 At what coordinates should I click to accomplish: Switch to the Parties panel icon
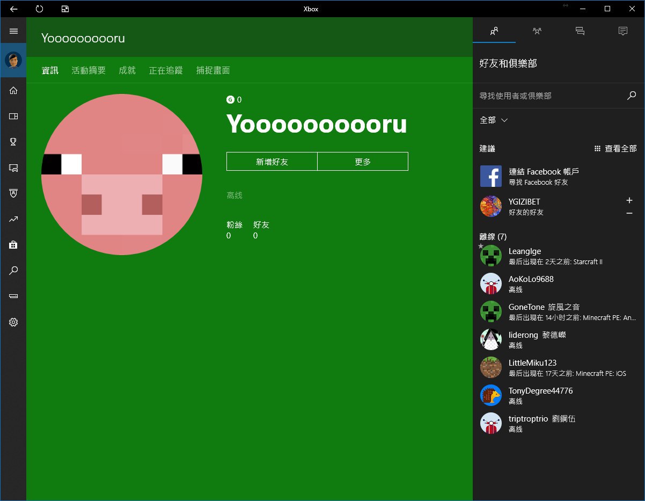(537, 31)
